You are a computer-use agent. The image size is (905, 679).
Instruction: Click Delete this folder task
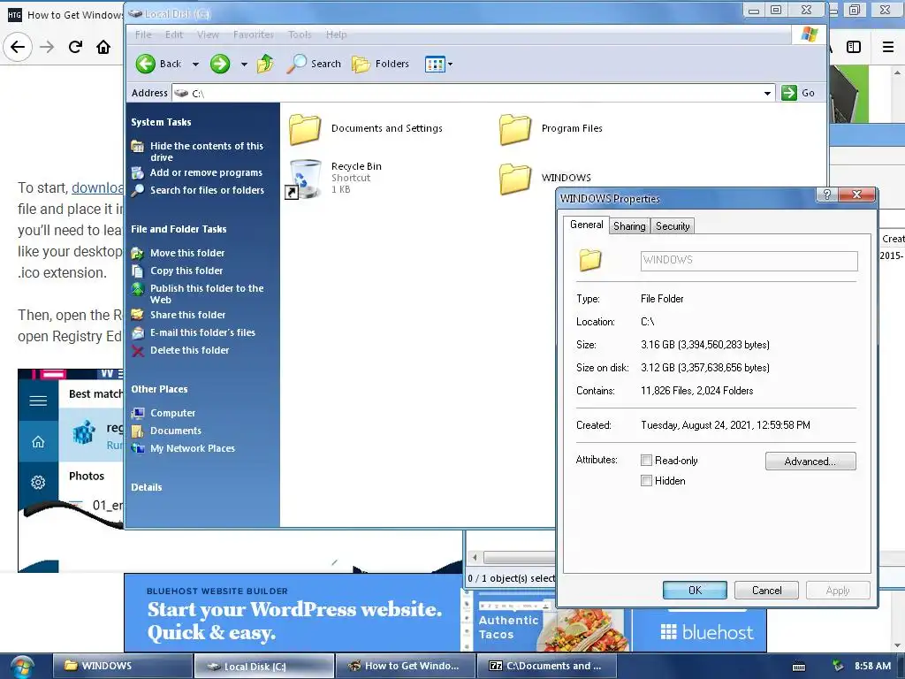tap(189, 350)
